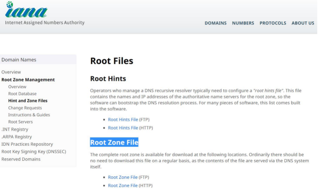Open Reserved Domains sidebar link
318x189 pixels.
[21, 159]
